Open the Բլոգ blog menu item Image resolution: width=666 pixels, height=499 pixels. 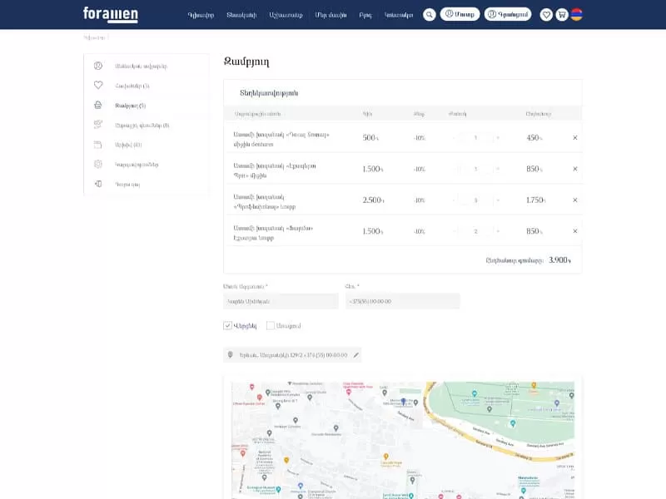pyautogui.click(x=365, y=15)
